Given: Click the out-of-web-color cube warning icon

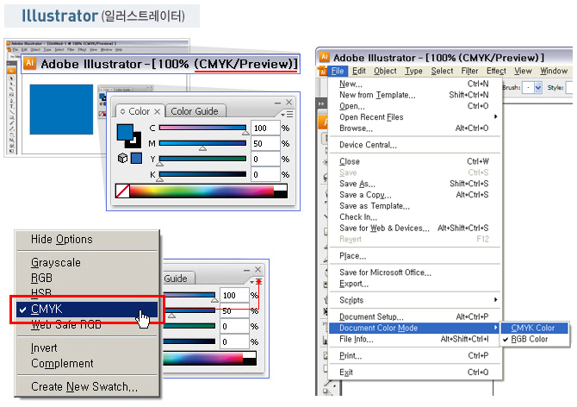Looking at the screenshot, I should (122, 158).
